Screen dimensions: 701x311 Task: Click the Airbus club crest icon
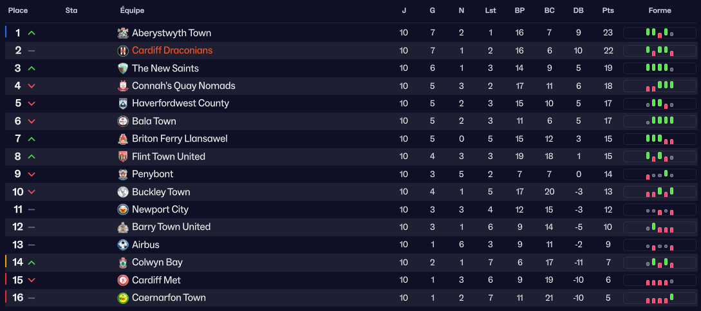pyautogui.click(x=123, y=245)
